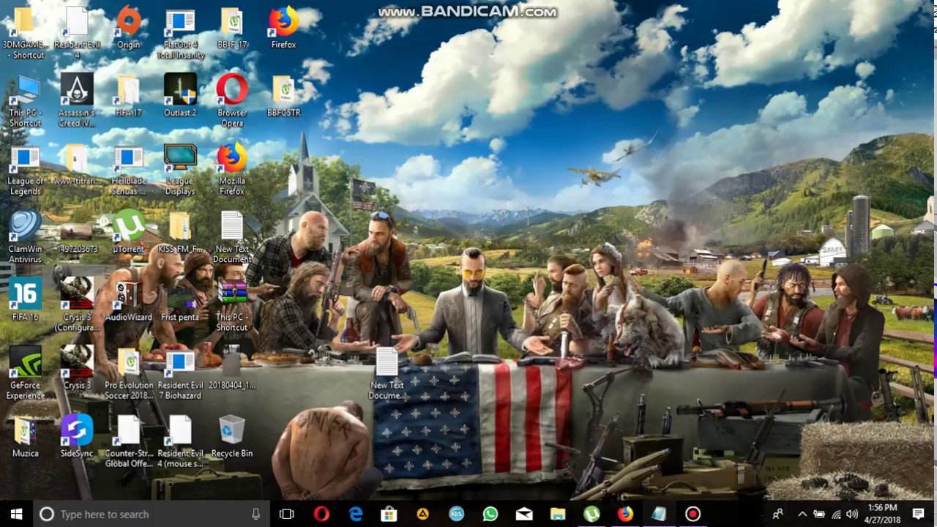Open the clock showing 1:56 PM
Screen dimensions: 937x527
pos(882,514)
